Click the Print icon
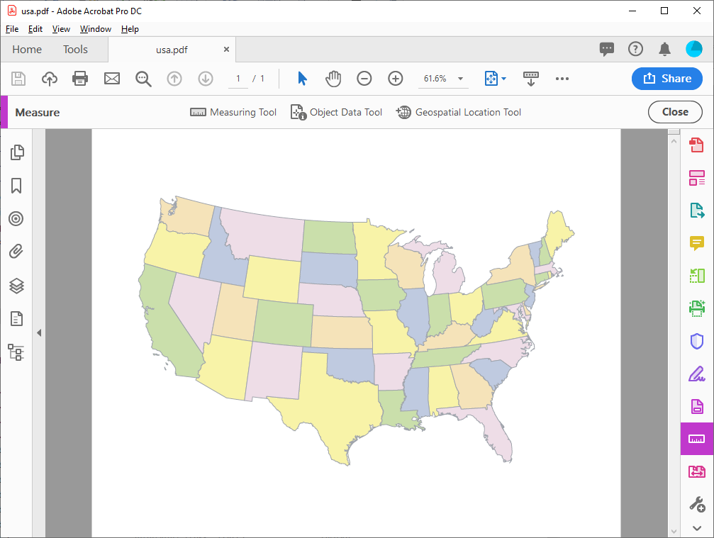This screenshot has width=714, height=538. [80, 79]
